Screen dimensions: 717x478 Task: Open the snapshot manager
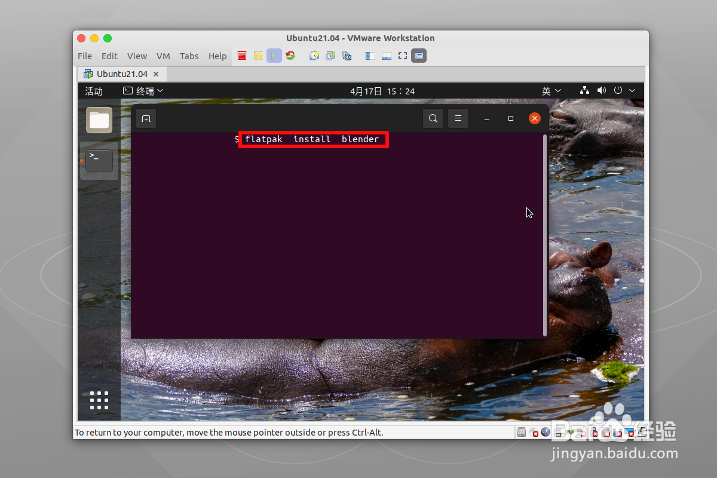(x=347, y=55)
